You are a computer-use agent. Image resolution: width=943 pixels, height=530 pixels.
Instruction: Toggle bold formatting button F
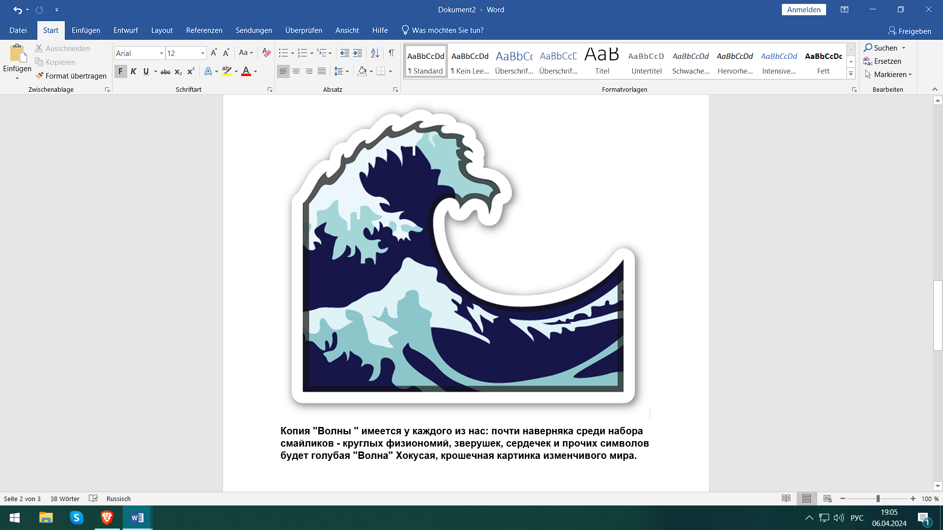point(120,72)
